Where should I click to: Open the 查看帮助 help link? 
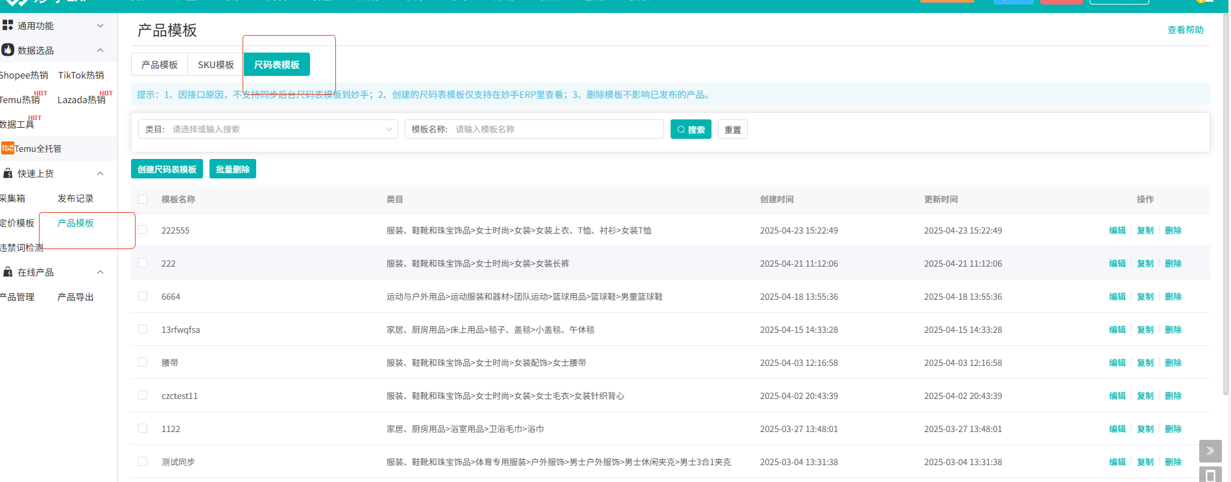coord(1185,30)
